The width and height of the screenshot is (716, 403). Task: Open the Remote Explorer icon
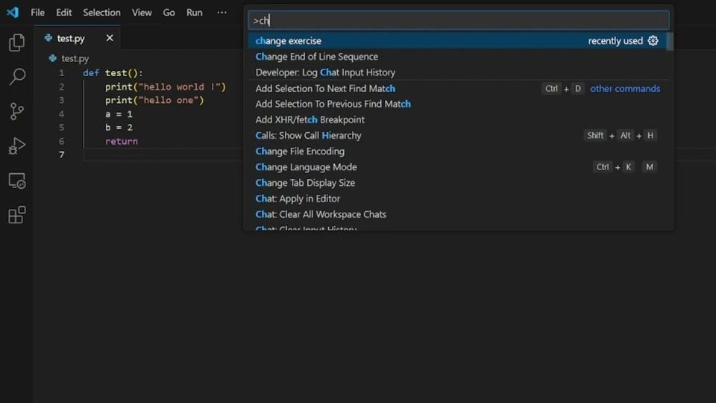point(17,181)
